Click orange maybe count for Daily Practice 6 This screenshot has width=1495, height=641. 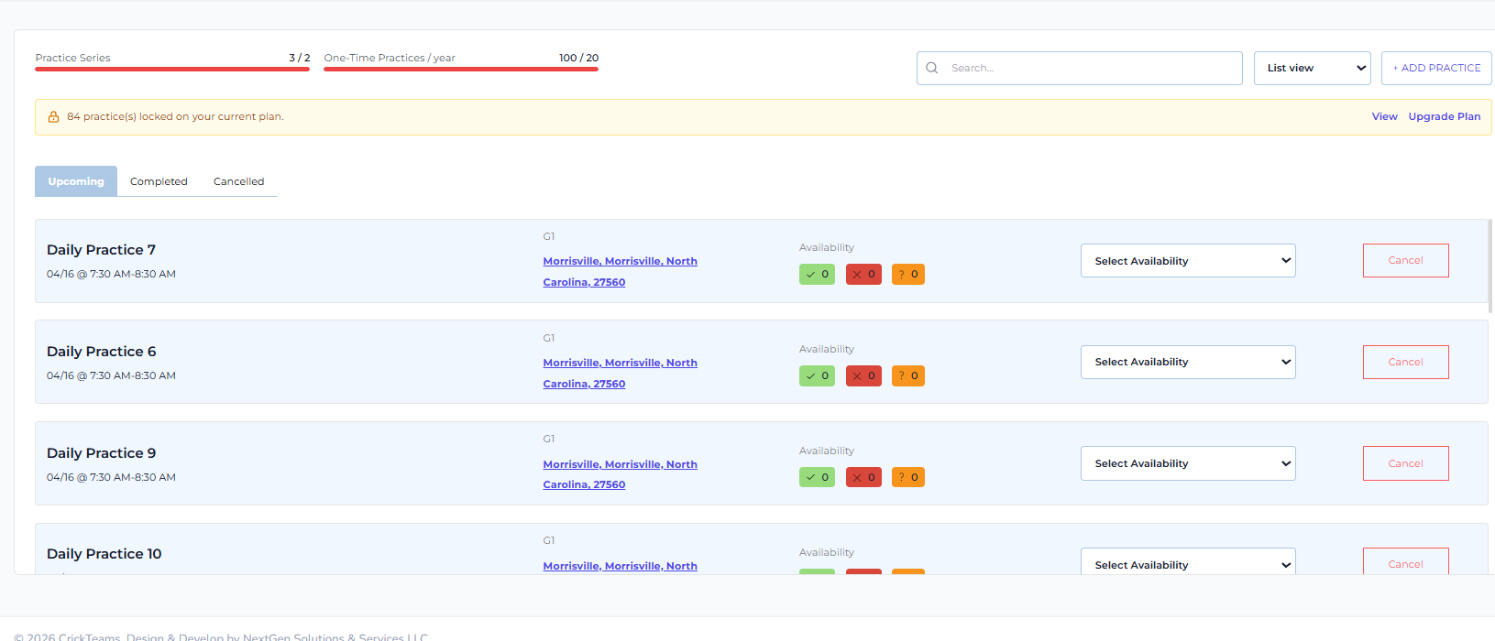(x=907, y=375)
